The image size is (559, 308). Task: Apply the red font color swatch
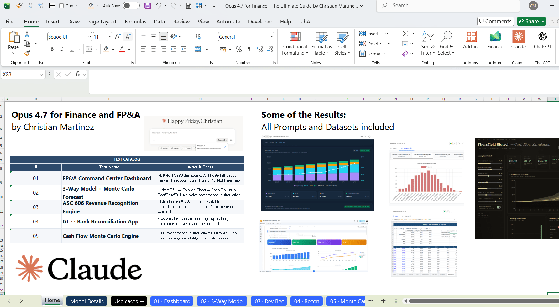pyautogui.click(x=122, y=49)
